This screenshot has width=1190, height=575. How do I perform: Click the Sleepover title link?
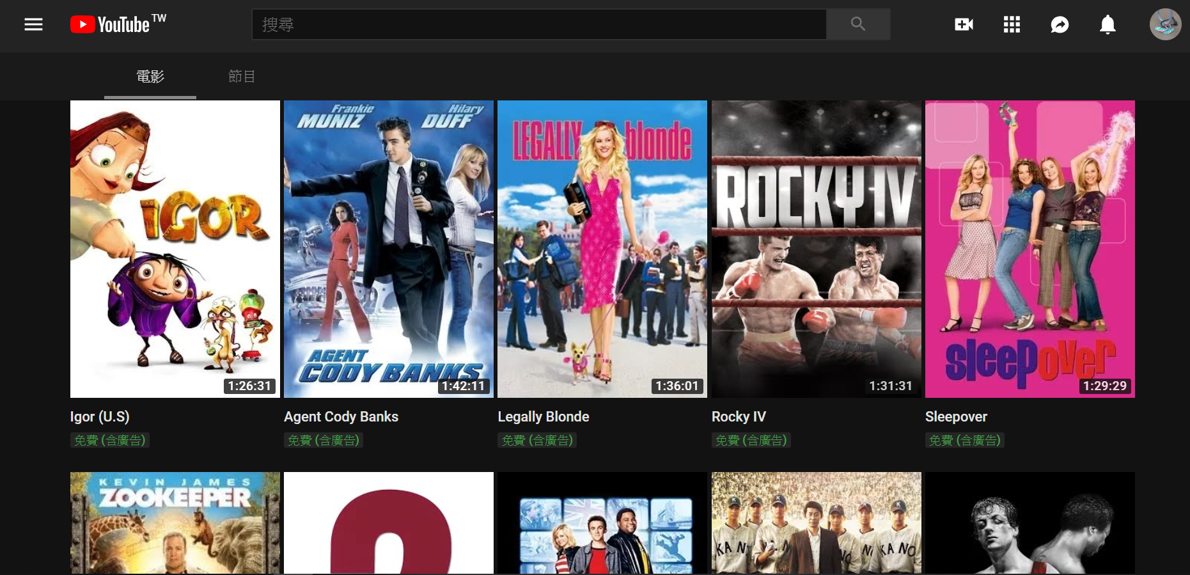(x=956, y=417)
